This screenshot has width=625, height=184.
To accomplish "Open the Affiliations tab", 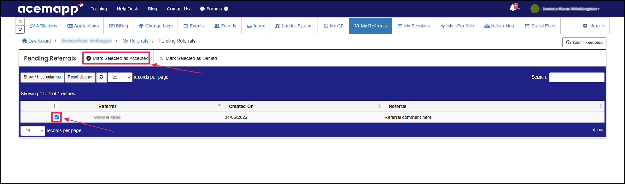I will point(43,26).
